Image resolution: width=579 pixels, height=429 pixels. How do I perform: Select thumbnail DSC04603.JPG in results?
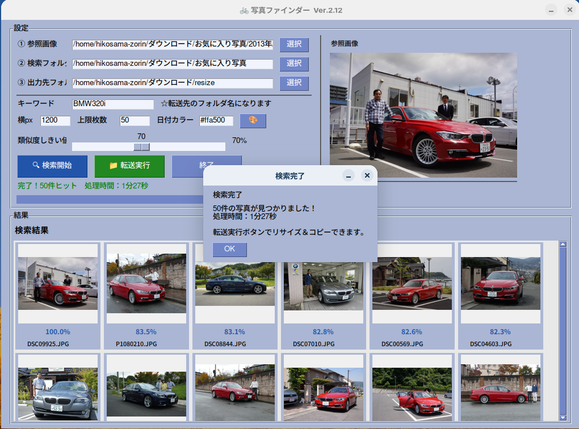click(x=500, y=283)
